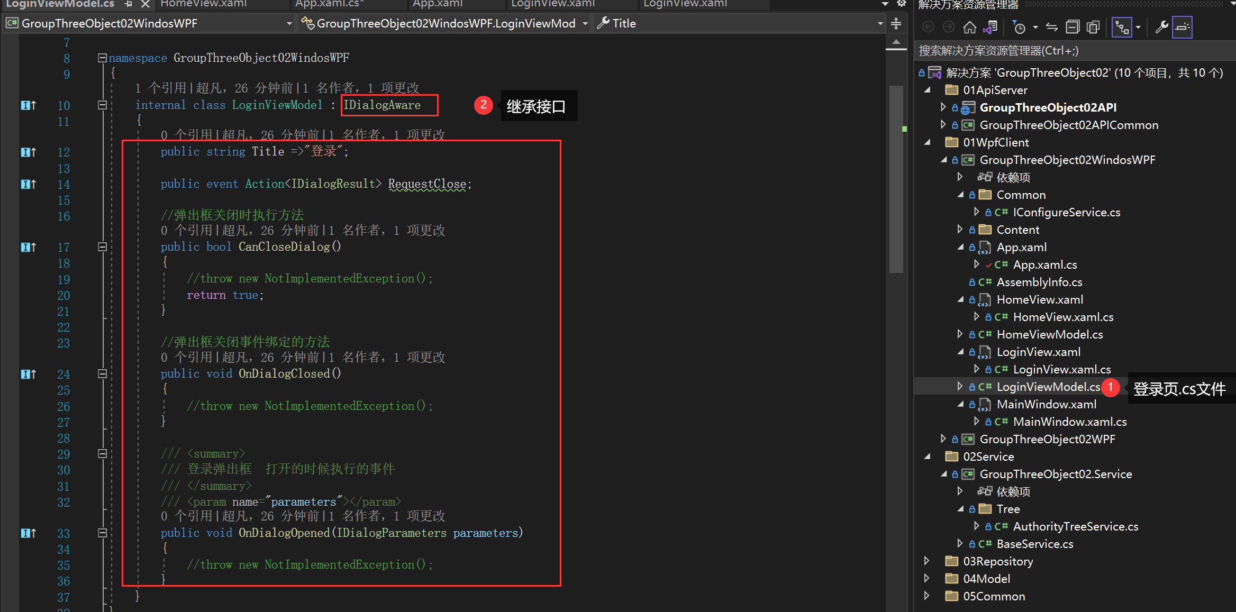The width and height of the screenshot is (1236, 612).
Task: Open HomeViewModel.cs in Solution Explorer
Action: tap(1049, 334)
